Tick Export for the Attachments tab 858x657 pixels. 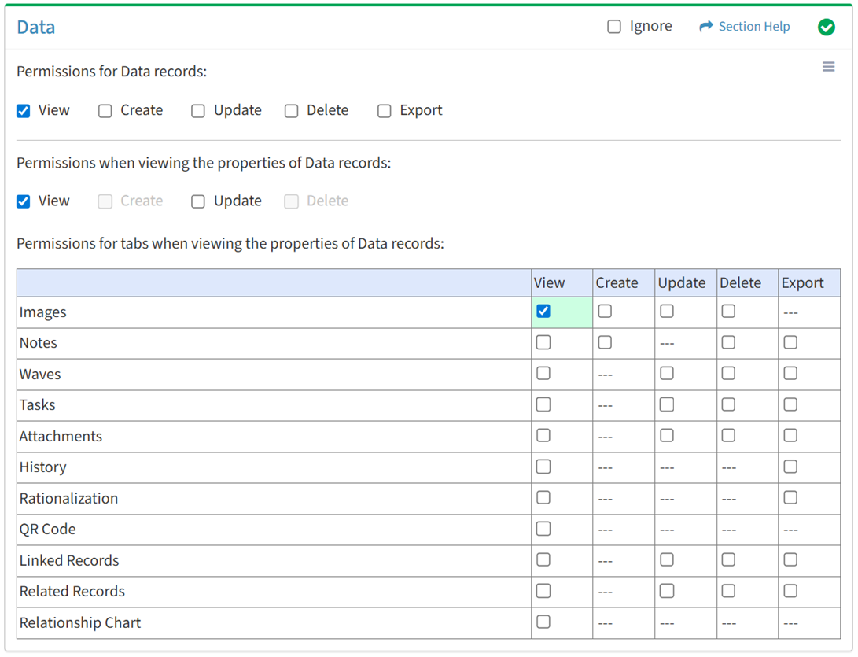(x=790, y=436)
